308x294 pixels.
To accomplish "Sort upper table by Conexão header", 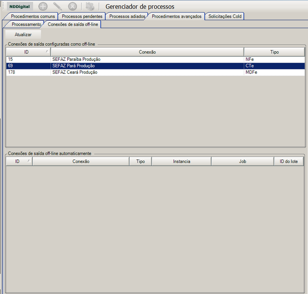I will click(147, 52).
